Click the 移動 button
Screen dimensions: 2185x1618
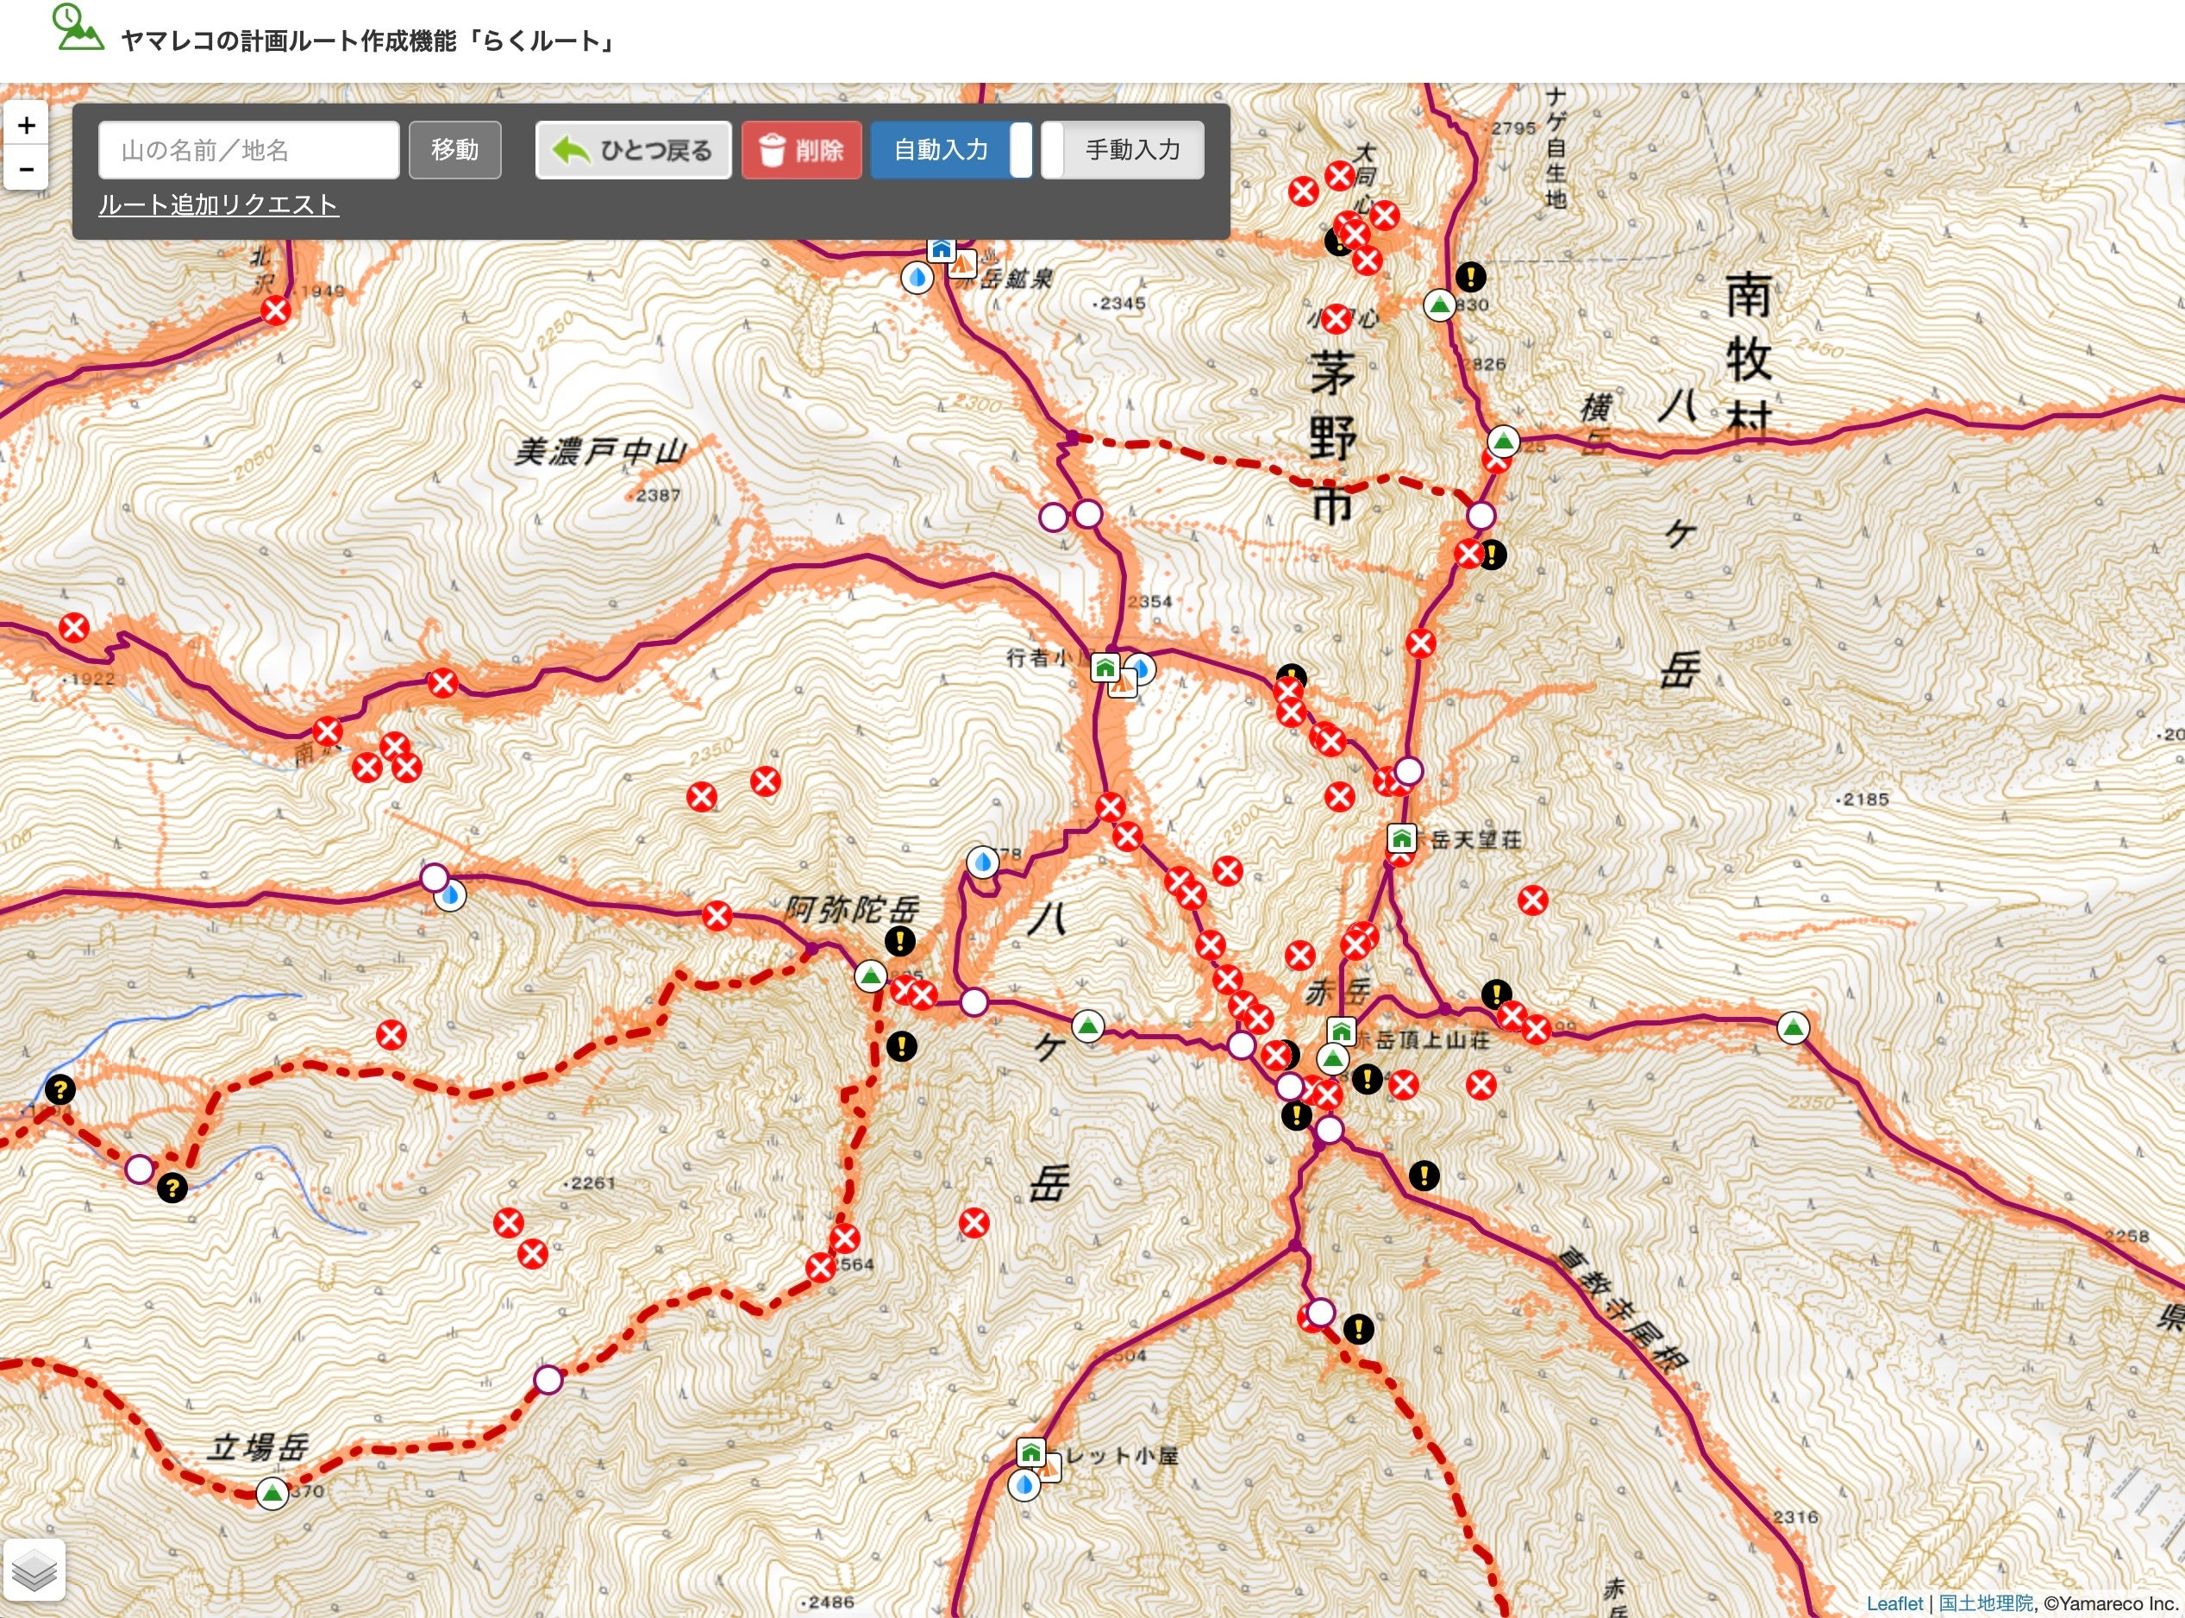[455, 150]
